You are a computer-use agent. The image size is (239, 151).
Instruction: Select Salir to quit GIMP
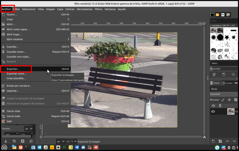pyautogui.click(x=36, y=121)
